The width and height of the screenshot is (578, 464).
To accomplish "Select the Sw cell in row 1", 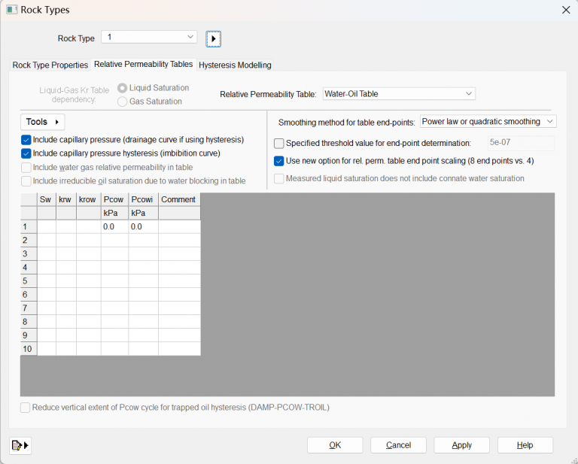I will tap(47, 226).
